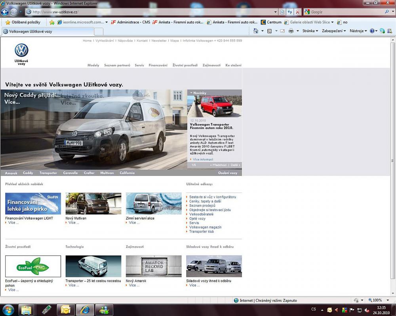The image size is (396, 316).
Task: Click the Read Mail envelope icon
Action: 282,31
